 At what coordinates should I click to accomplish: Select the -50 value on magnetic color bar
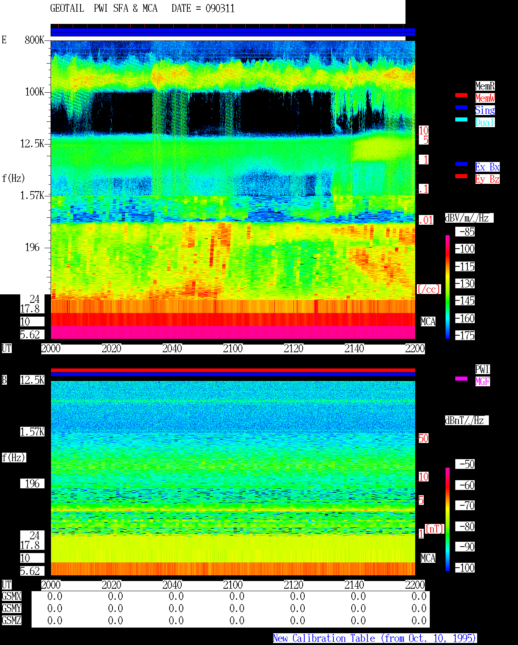465,464
